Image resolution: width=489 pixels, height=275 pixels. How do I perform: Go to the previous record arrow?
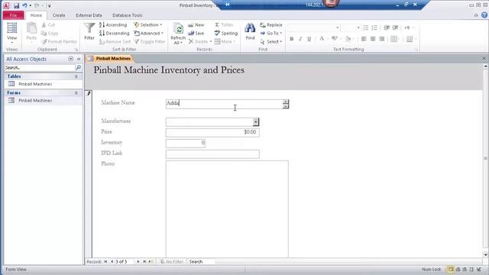pos(112,261)
